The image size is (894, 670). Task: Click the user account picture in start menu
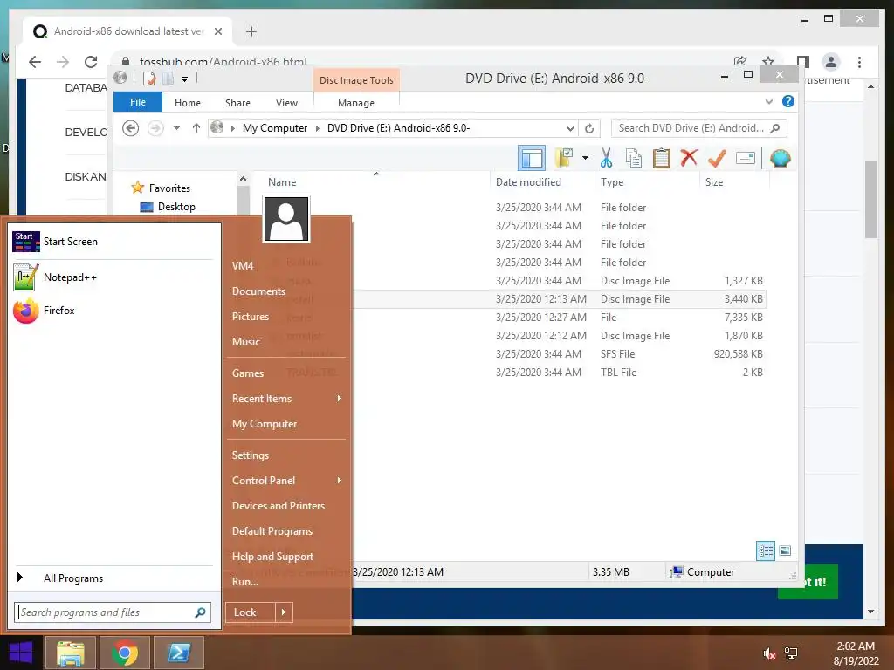point(286,219)
